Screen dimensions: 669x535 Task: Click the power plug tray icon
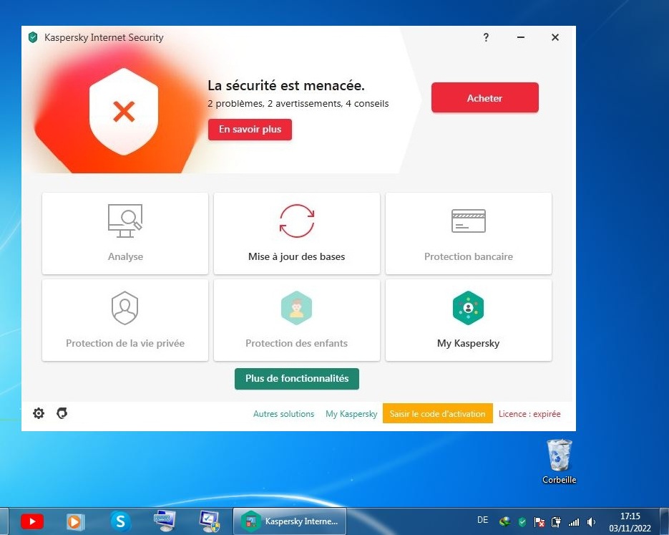click(557, 522)
